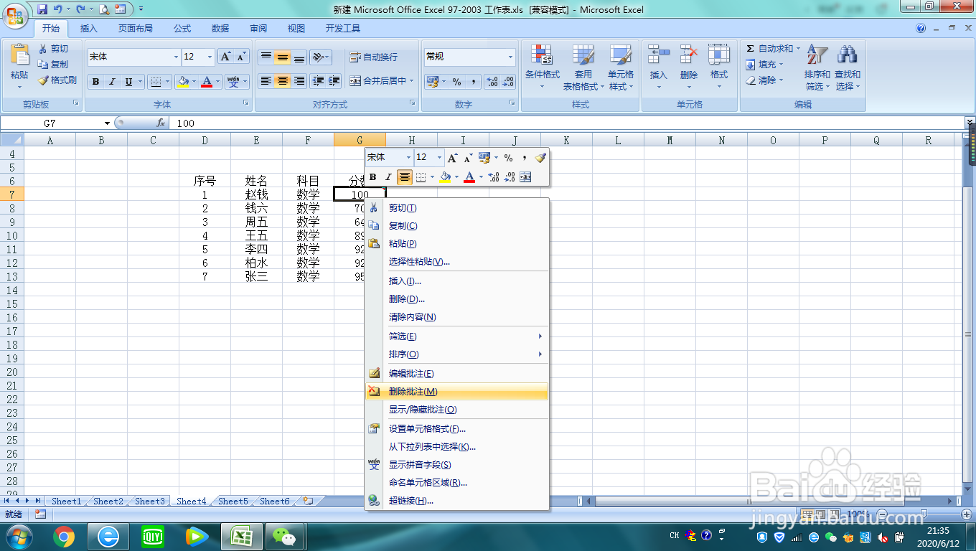Select the Format Painter (格式刷) in ribbon
The image size is (976, 551).
[57, 80]
